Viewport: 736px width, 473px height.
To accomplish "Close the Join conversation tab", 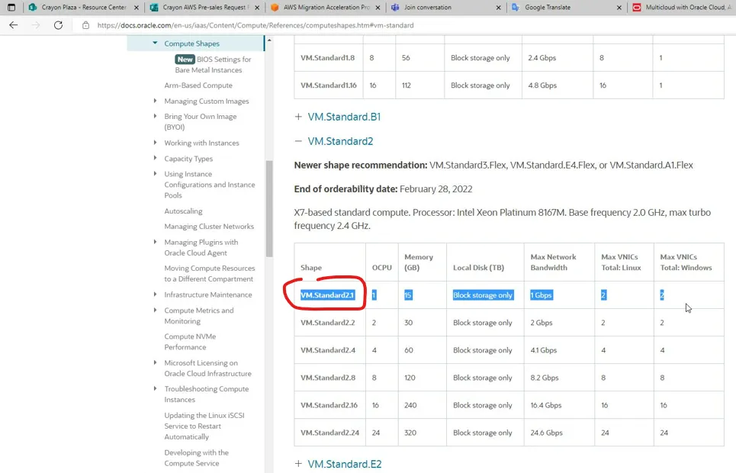I will click(499, 8).
